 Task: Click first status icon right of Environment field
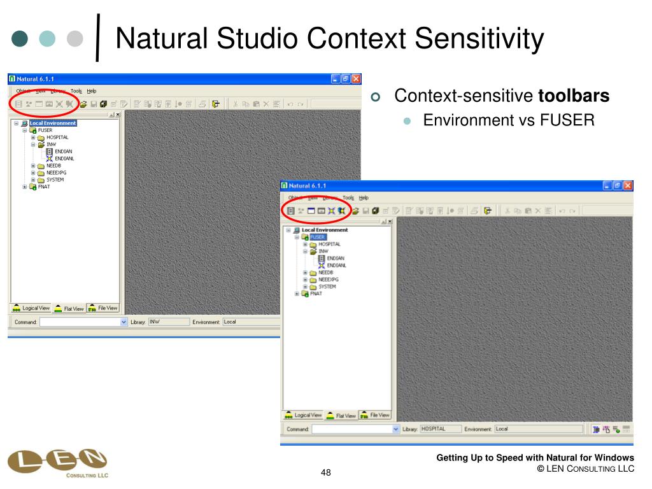[x=596, y=429]
